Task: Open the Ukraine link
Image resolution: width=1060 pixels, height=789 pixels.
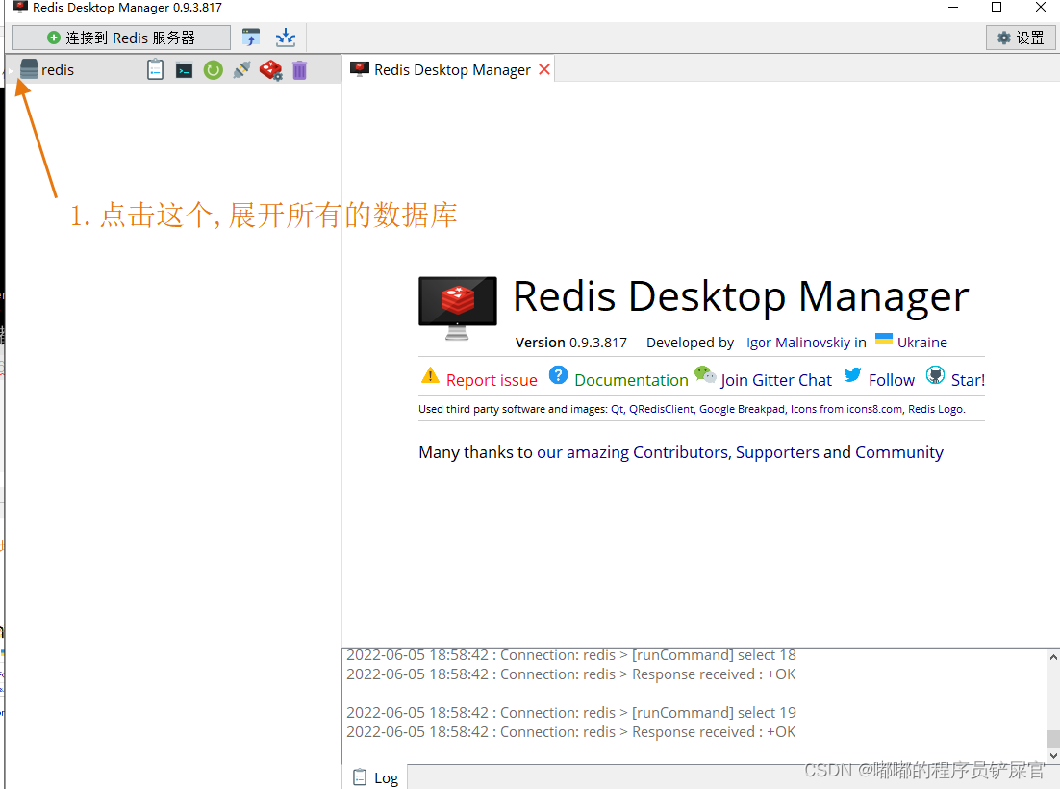Action: pyautogui.click(x=921, y=343)
